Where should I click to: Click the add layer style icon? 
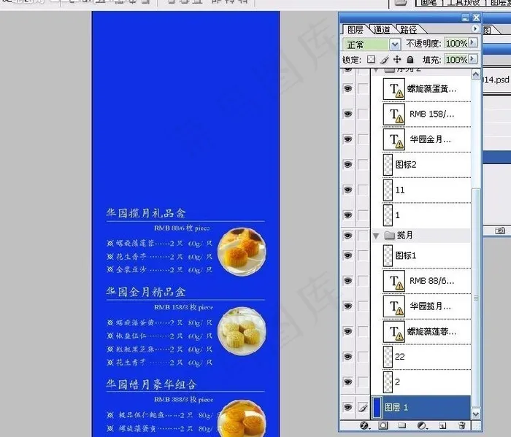(x=364, y=425)
